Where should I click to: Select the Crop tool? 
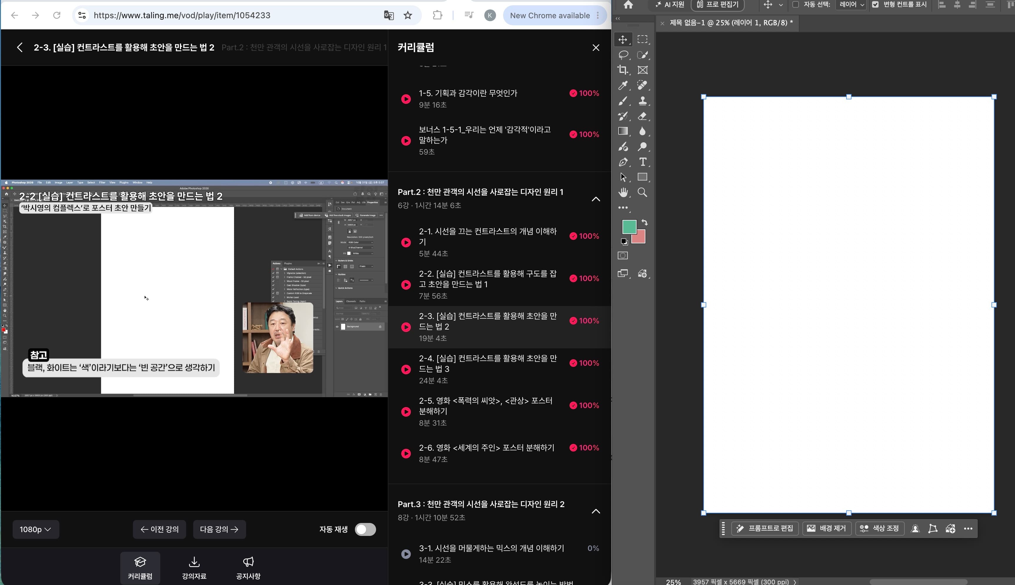click(x=623, y=70)
